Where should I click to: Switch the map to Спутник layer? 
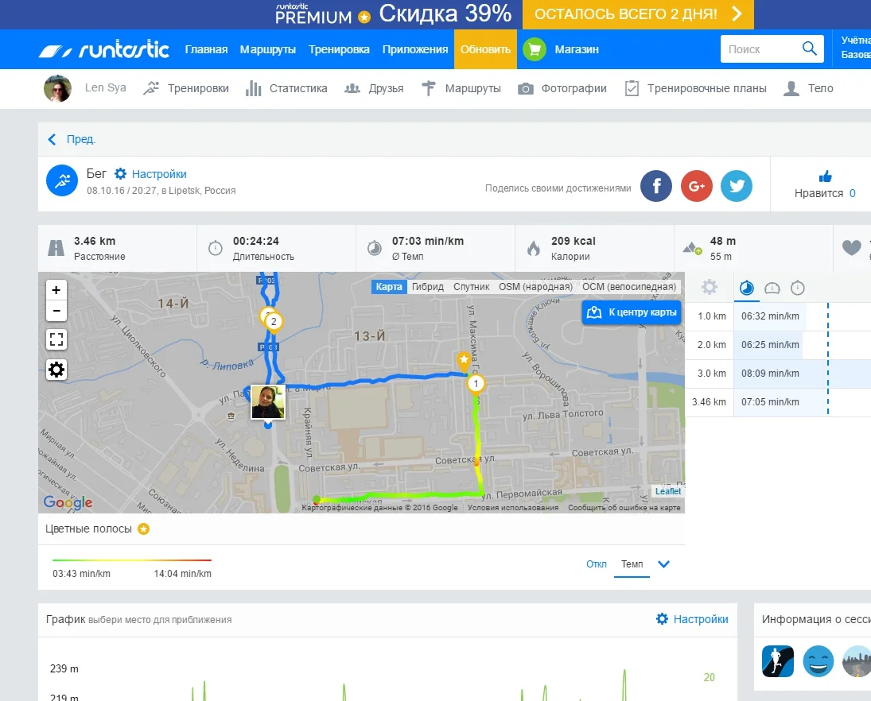click(x=471, y=287)
